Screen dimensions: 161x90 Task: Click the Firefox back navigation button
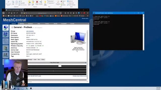click(4, 13)
